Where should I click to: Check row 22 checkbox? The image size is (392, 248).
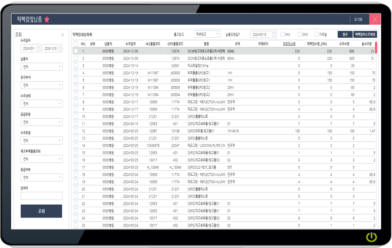(x=76, y=204)
